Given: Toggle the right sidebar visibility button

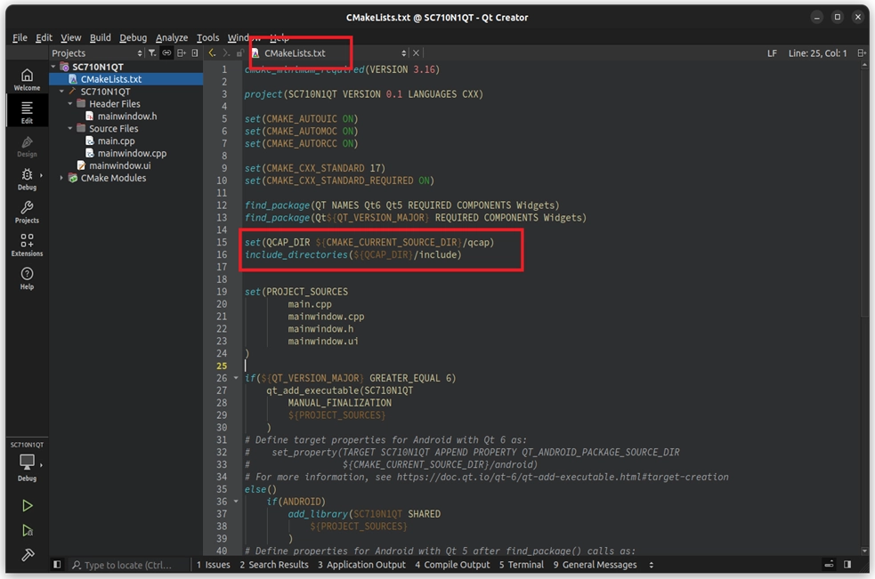Looking at the screenshot, I should pyautogui.click(x=847, y=565).
